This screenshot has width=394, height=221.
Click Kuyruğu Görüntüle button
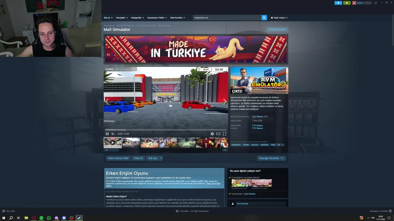click(x=271, y=158)
